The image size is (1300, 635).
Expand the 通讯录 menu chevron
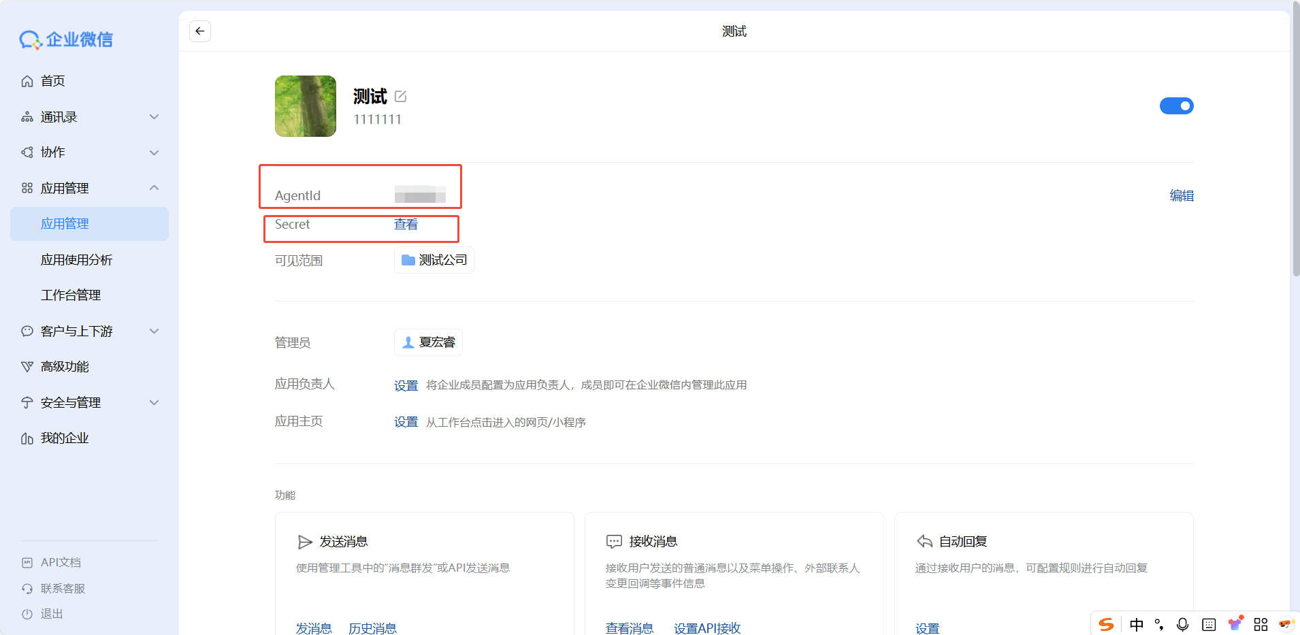click(x=155, y=117)
